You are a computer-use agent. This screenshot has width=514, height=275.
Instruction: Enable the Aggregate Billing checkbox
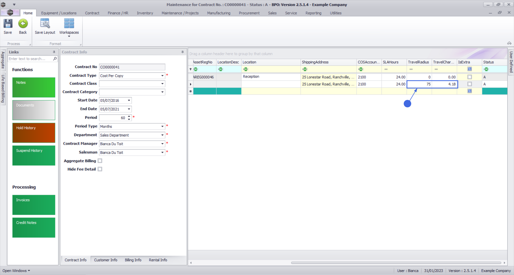[100, 161]
